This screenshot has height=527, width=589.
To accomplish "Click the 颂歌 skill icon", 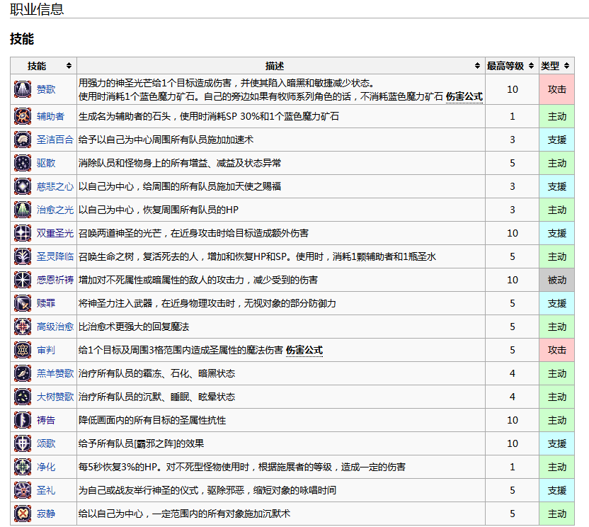I will (x=23, y=443).
